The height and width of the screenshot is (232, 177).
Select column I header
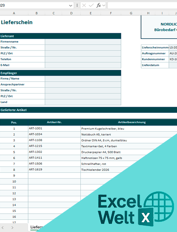pos(162,13)
